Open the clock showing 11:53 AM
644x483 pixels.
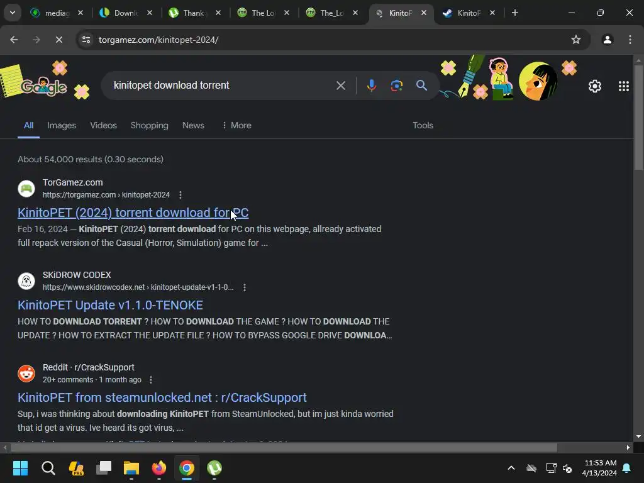(599, 468)
